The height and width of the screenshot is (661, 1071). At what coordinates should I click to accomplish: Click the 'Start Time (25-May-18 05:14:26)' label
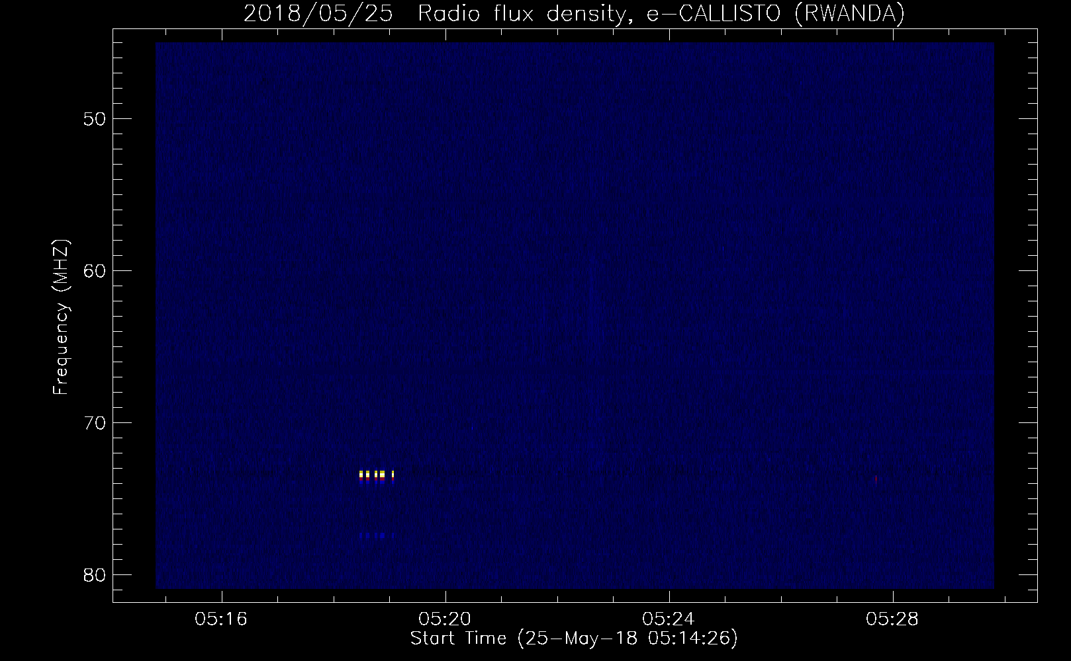[x=574, y=639]
